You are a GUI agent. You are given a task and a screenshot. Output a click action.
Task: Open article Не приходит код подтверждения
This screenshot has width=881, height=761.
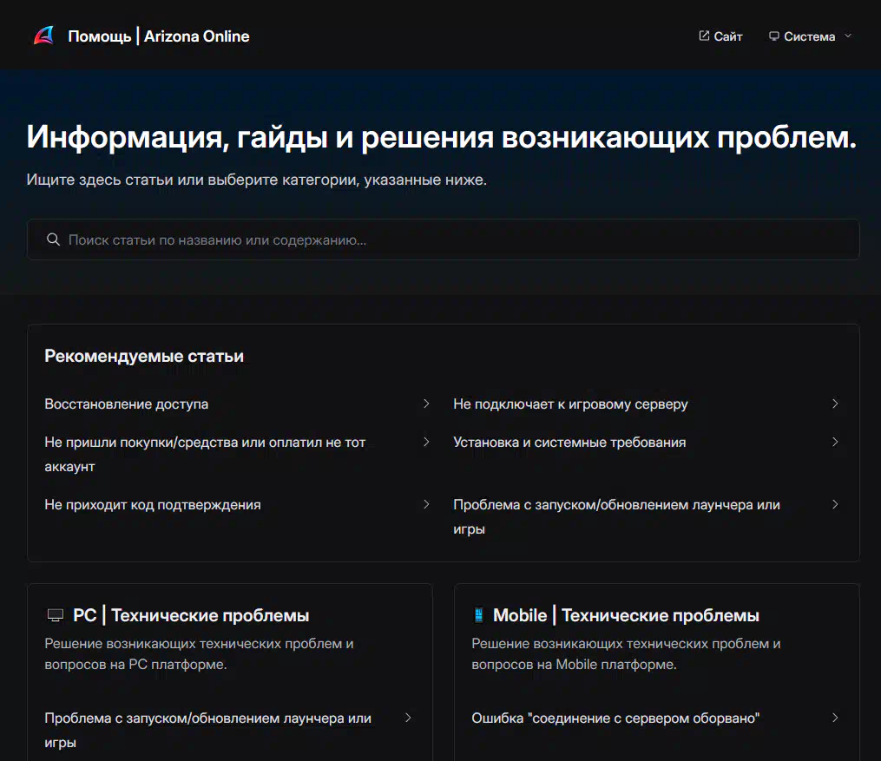point(153,505)
